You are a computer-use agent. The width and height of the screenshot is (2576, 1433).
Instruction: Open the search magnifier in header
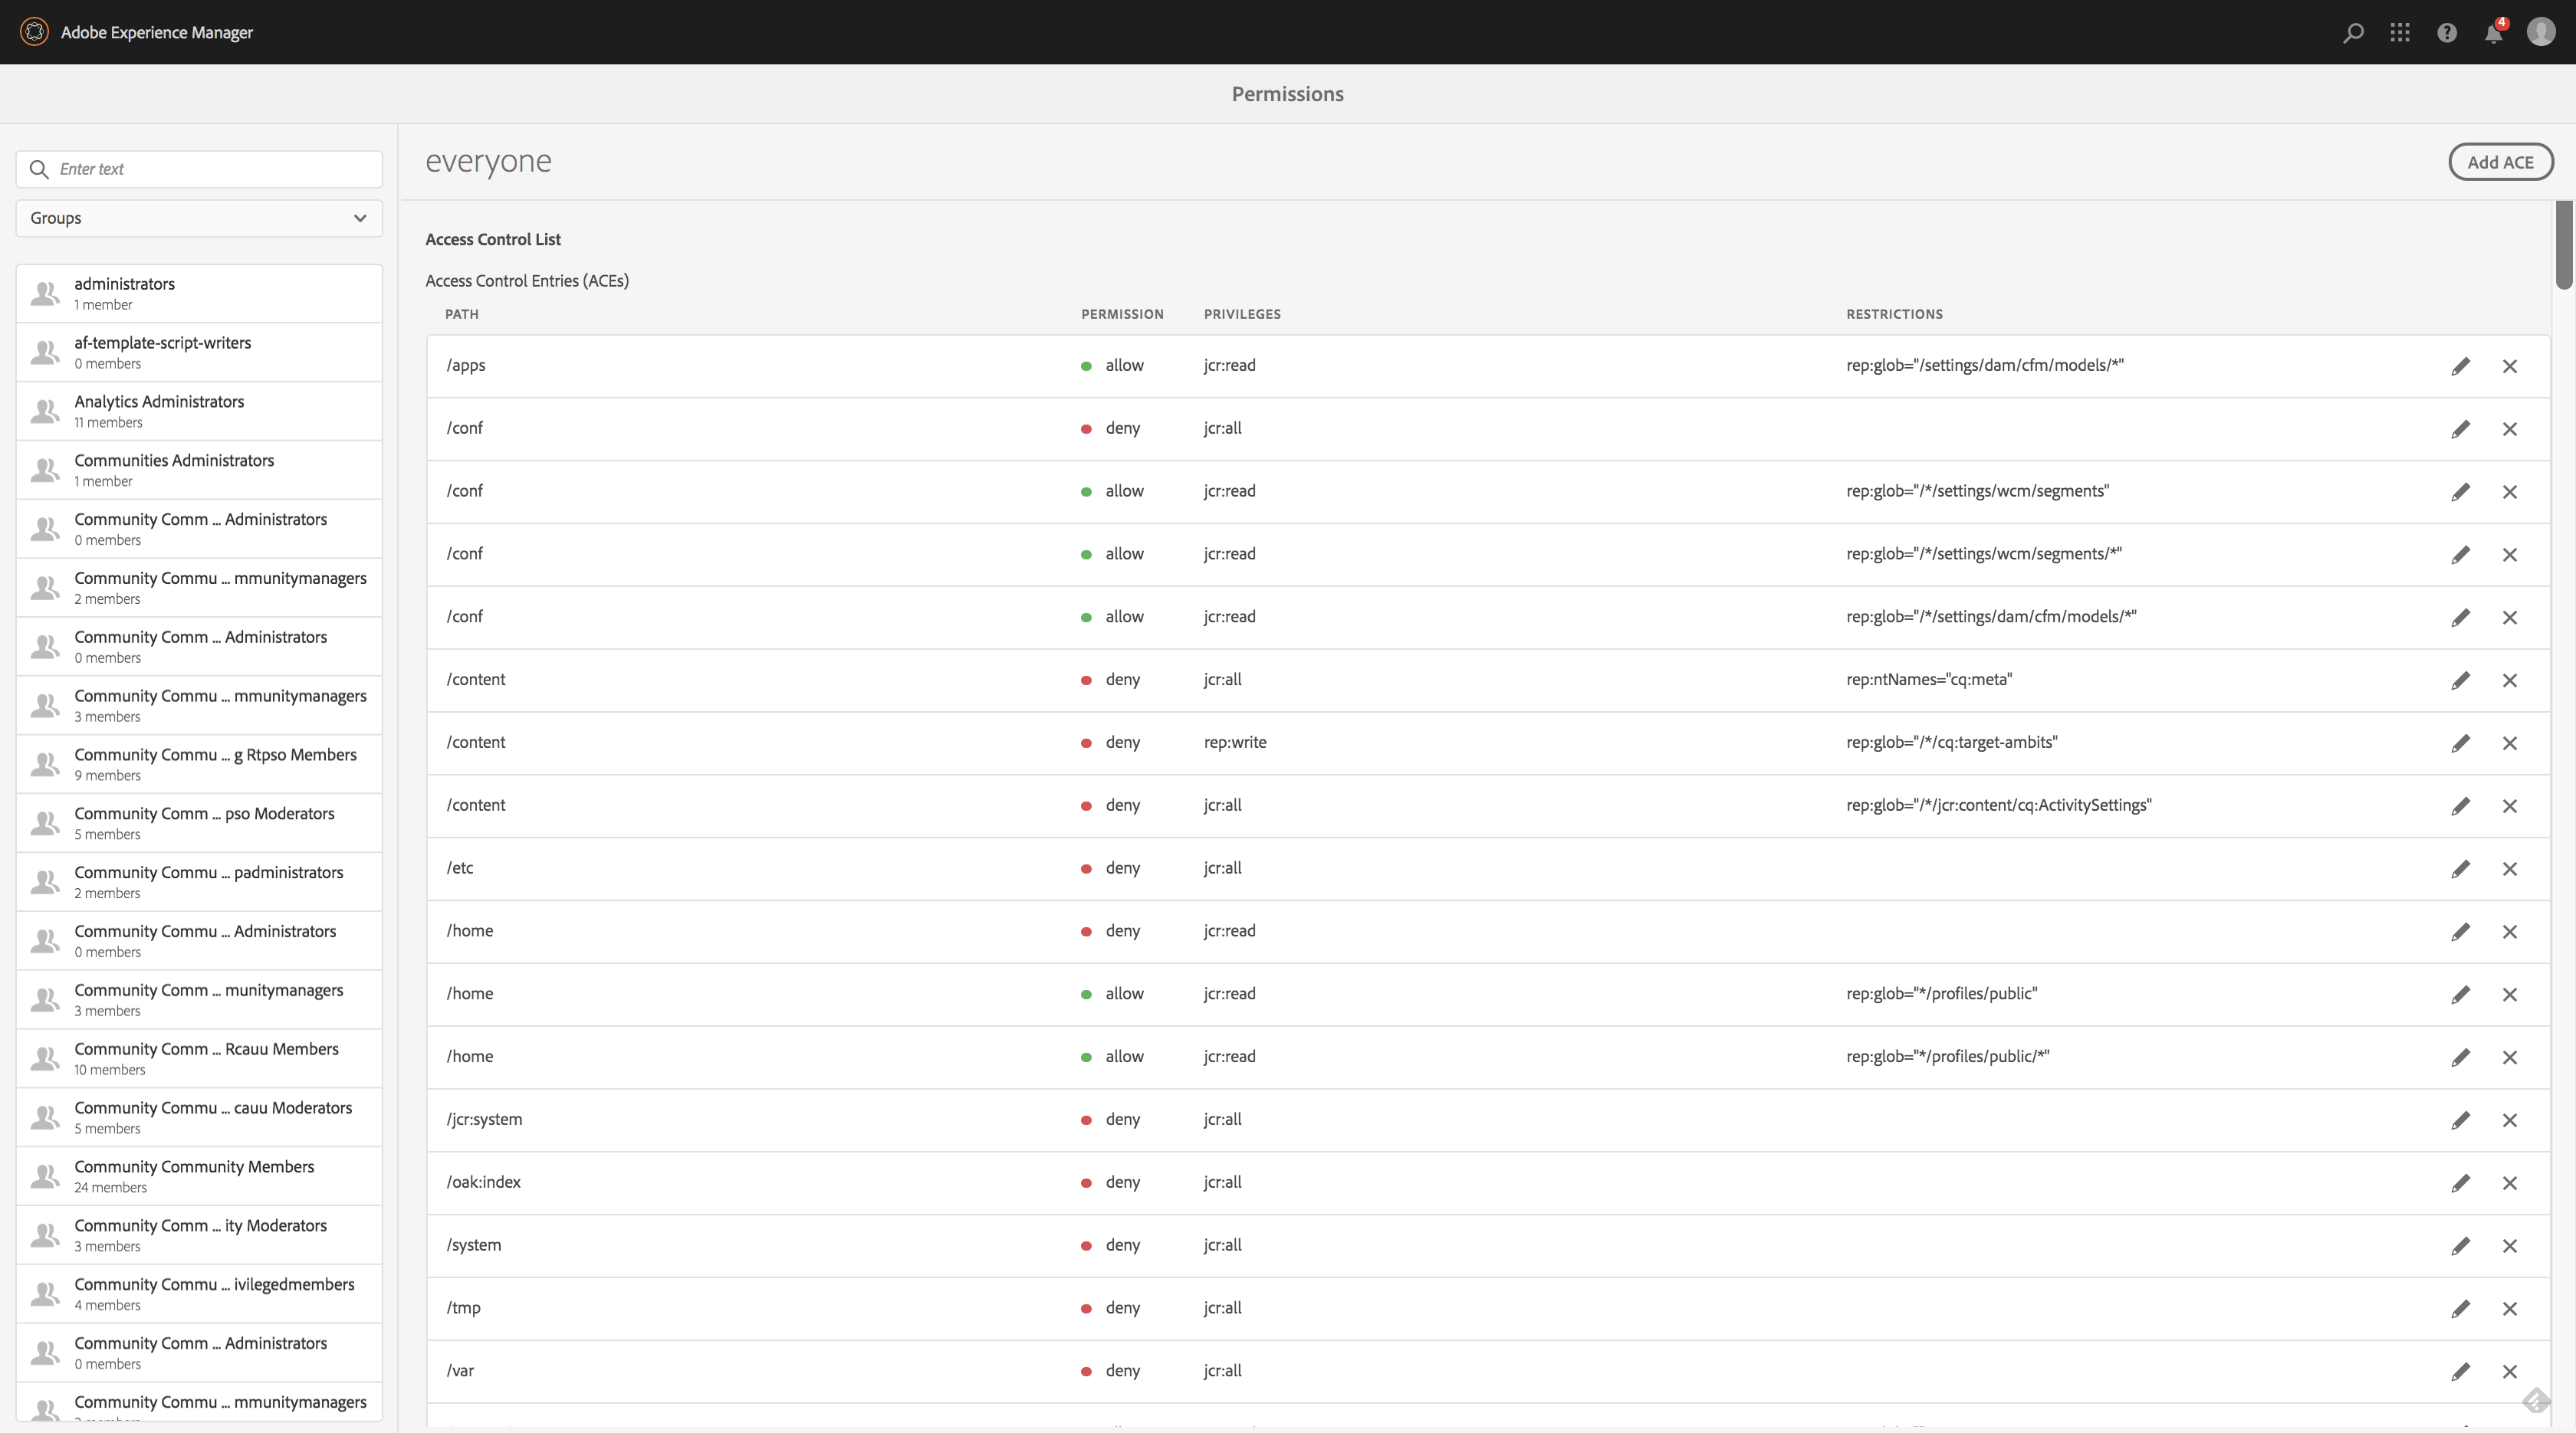point(2353,32)
